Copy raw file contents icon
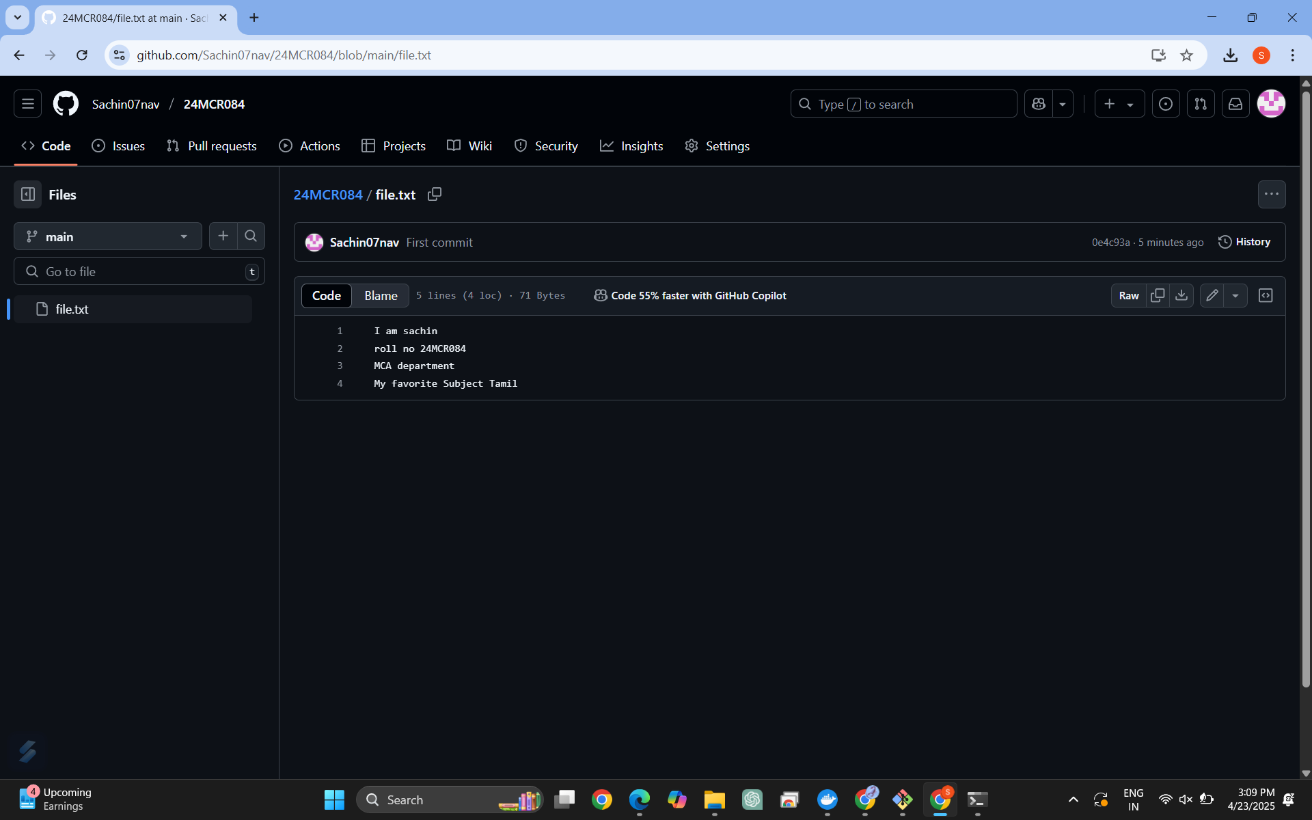The image size is (1312, 820). pyautogui.click(x=1158, y=296)
